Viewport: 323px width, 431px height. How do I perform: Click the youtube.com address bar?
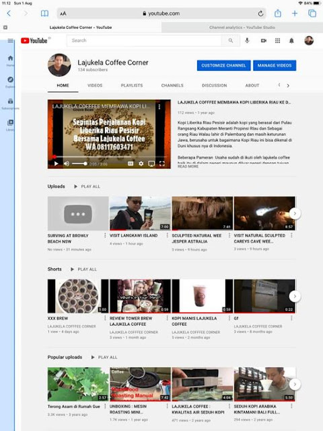[x=161, y=13]
